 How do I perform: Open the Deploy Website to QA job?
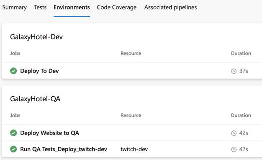50,133
